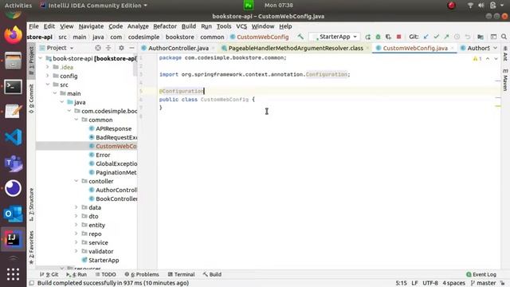This screenshot has height=287, width=510.
Task: Click the Run Anything window icon
Action: pos(493,37)
